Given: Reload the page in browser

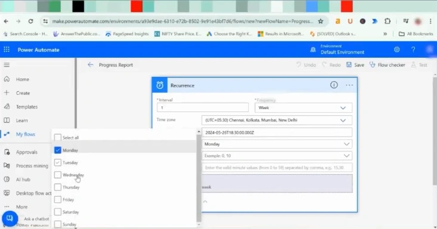Looking at the screenshot, I should [30, 21].
